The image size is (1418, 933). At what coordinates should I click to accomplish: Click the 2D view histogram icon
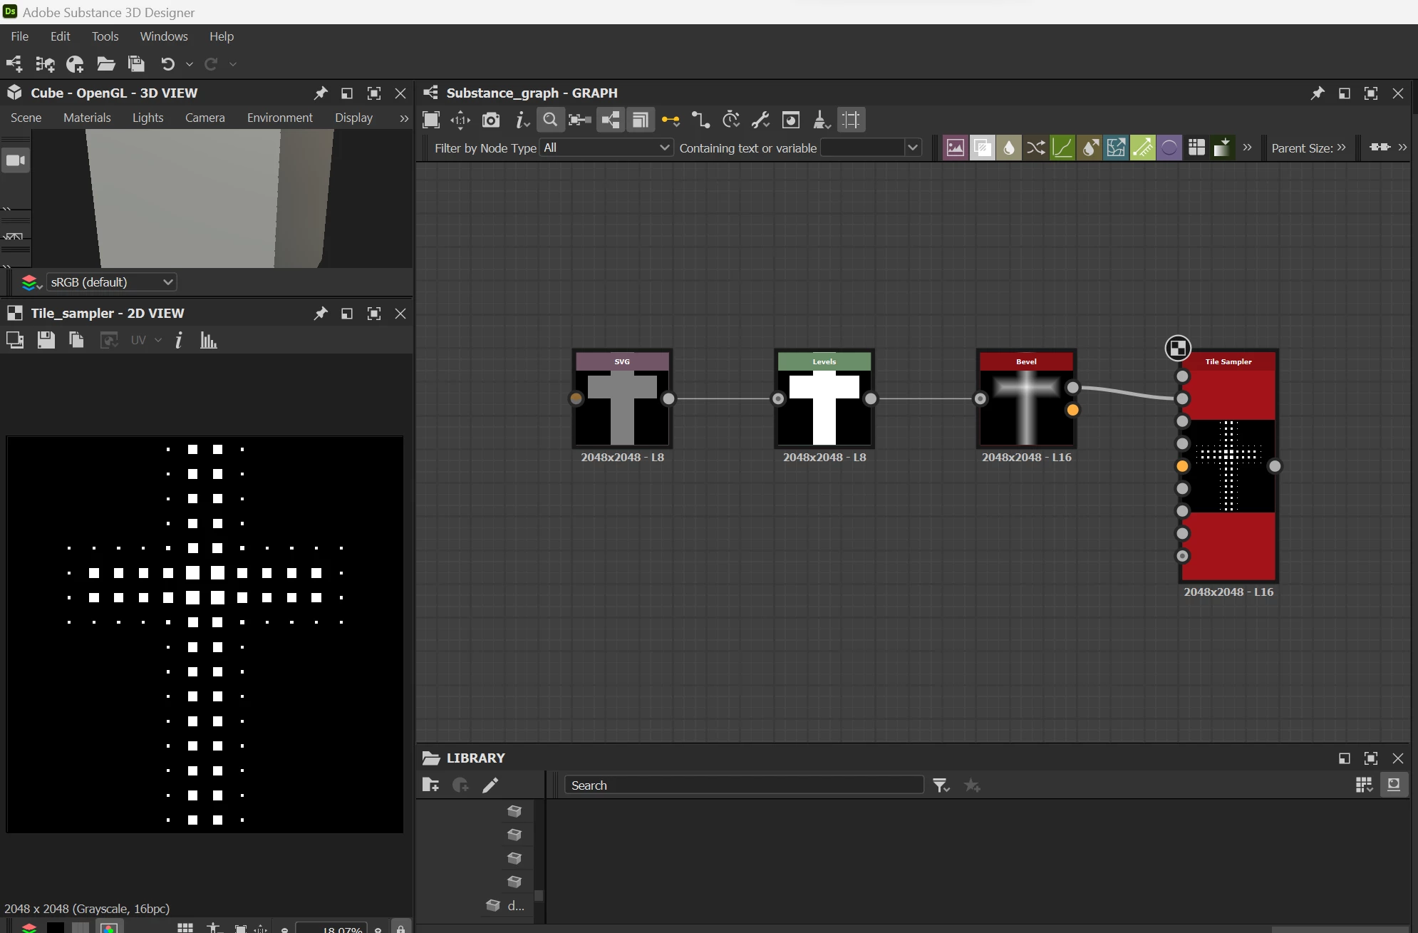coord(208,341)
